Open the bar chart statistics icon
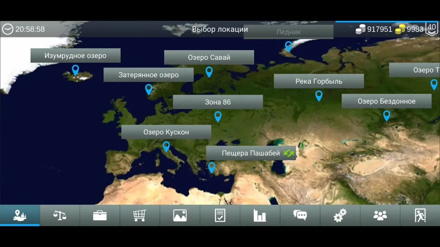The width and height of the screenshot is (440, 247). point(260,215)
